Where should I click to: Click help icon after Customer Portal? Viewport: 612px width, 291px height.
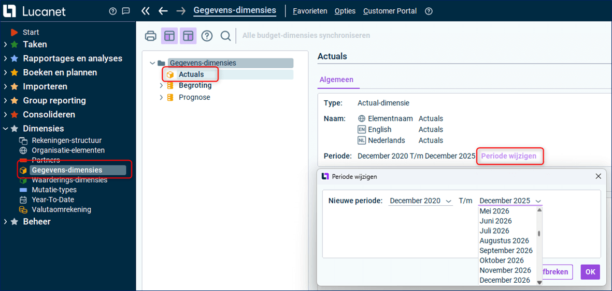pos(429,11)
